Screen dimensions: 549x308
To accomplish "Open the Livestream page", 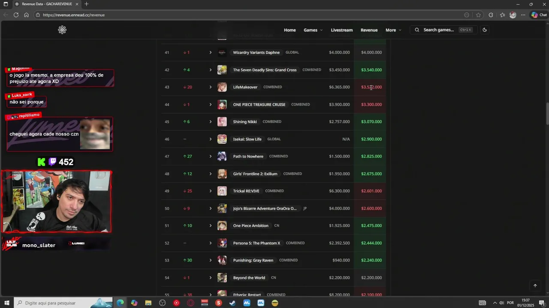I will (x=342, y=30).
